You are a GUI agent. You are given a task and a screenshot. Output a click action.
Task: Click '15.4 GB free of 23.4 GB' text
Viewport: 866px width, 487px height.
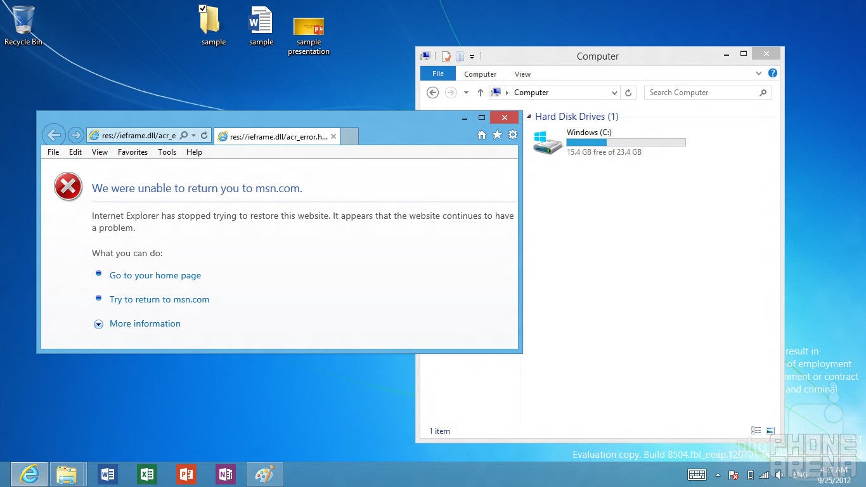(x=604, y=152)
